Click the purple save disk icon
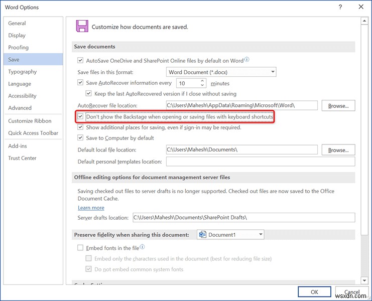The width and height of the screenshot is (372, 301). coord(82,26)
